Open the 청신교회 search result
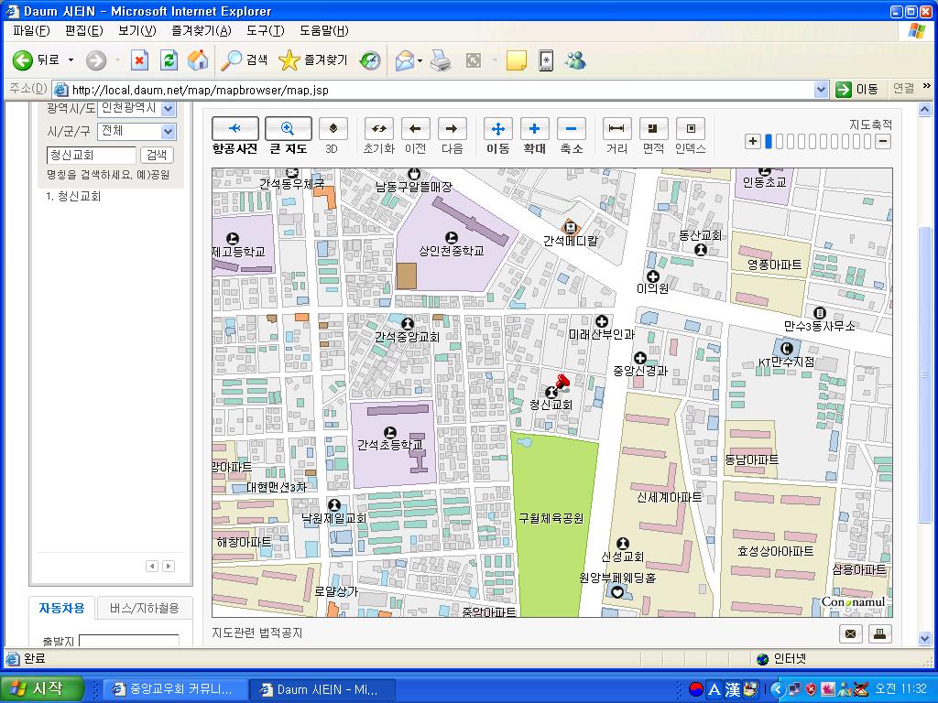Viewport: 938px width, 703px height. coord(79,196)
